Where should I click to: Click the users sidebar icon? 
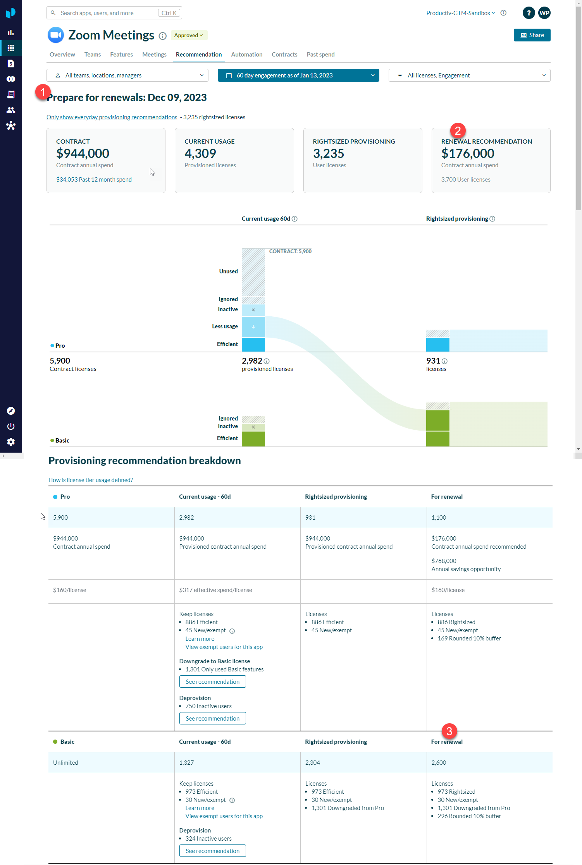tap(11, 110)
